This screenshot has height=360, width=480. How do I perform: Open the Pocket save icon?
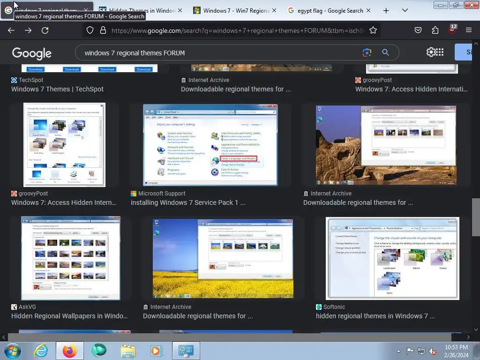(x=418, y=30)
